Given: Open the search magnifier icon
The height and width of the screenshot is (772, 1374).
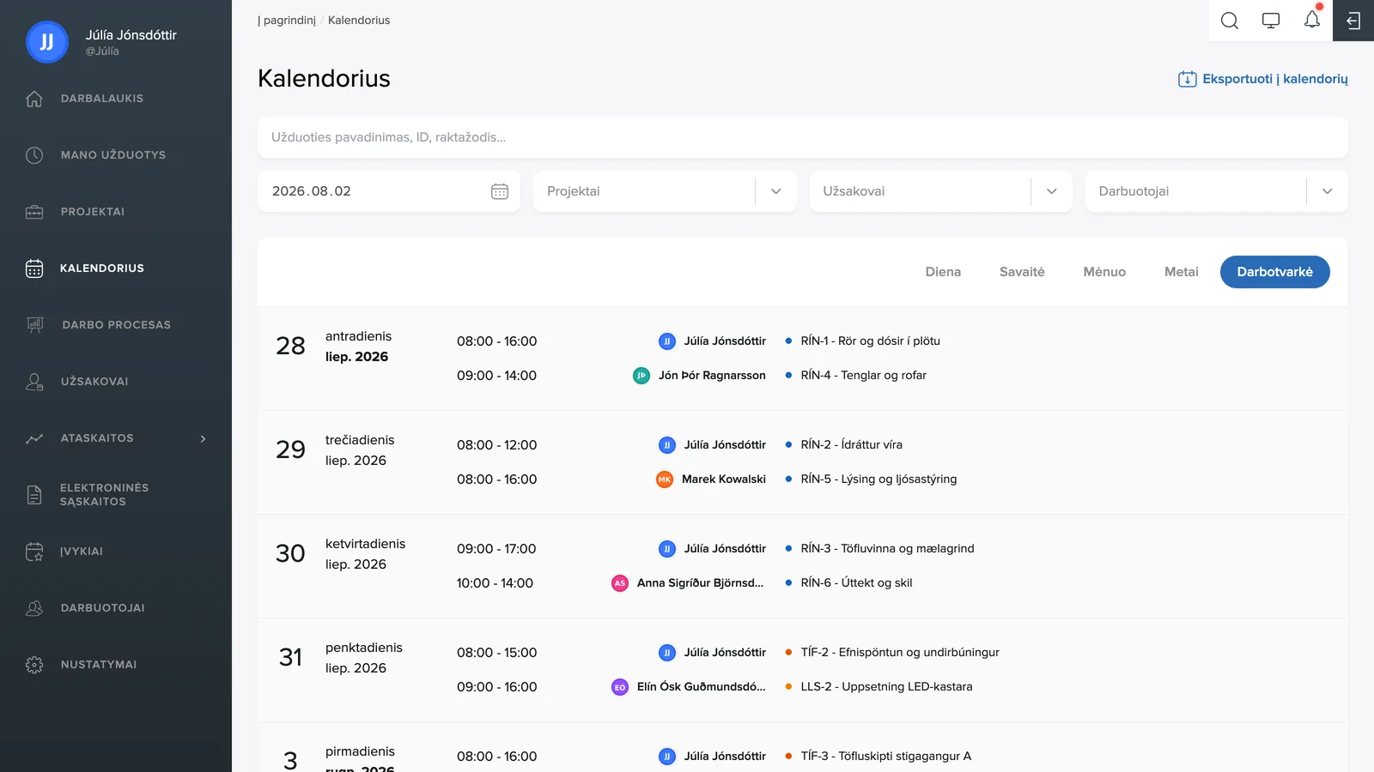Looking at the screenshot, I should coord(1230,21).
